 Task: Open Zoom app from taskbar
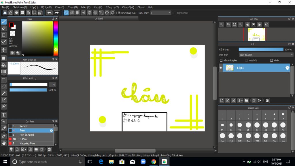(143, 162)
